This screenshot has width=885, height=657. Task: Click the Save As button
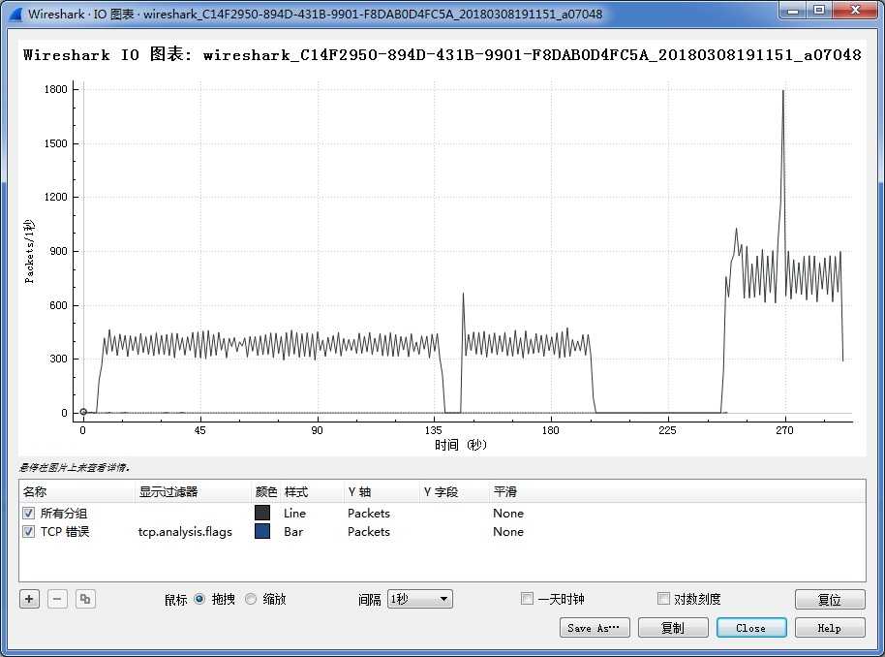coord(595,628)
